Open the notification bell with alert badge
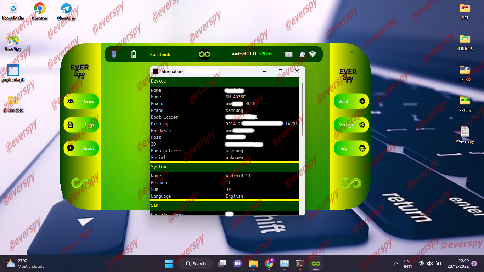The image size is (484, 272). click(x=302, y=54)
